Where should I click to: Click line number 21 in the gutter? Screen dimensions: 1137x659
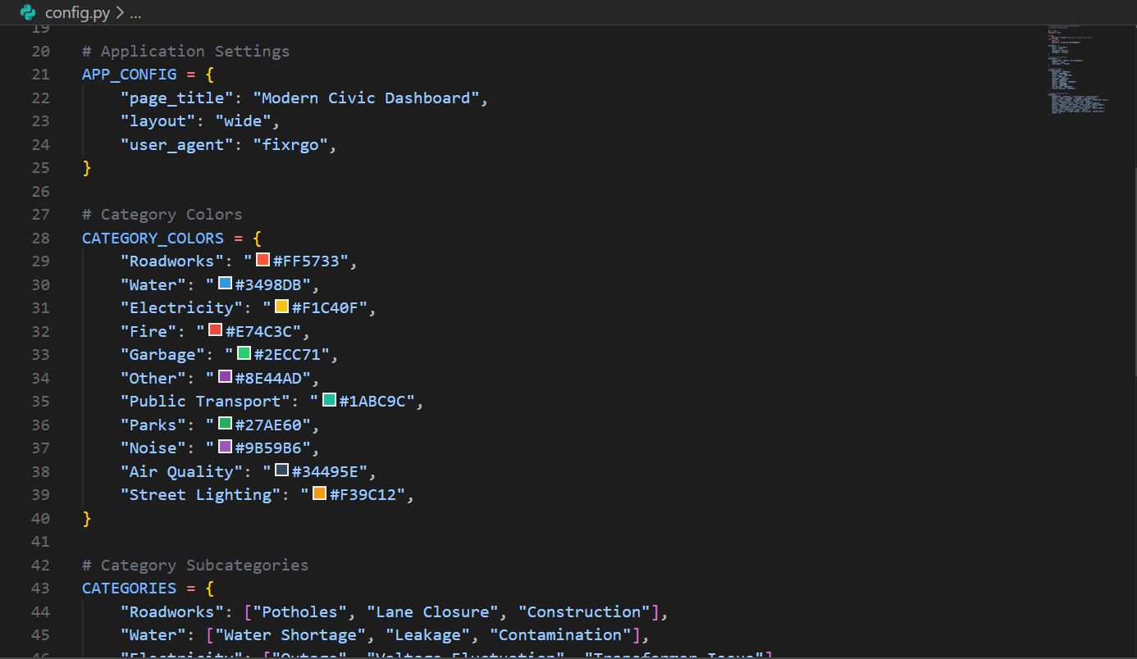tap(40, 75)
